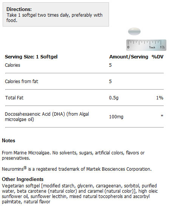Click the %DV column header
This screenshot has width=169, height=206.
(158, 57)
